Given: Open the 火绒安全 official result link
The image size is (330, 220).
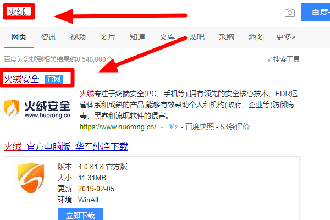Looking at the screenshot, I should (21, 79).
